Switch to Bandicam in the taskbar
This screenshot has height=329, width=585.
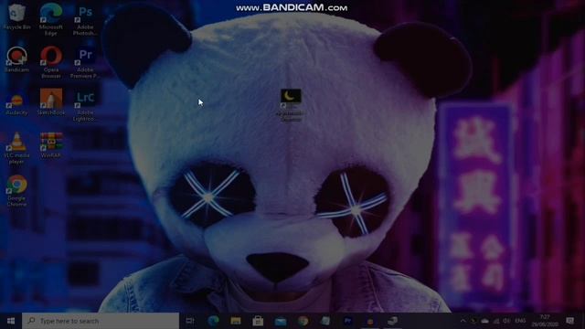369,321
